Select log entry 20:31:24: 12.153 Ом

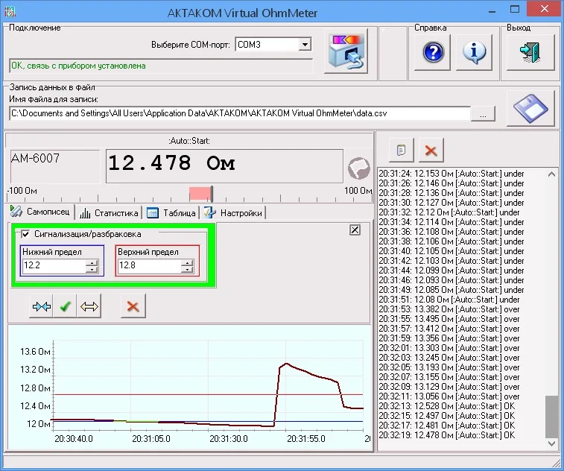point(451,174)
